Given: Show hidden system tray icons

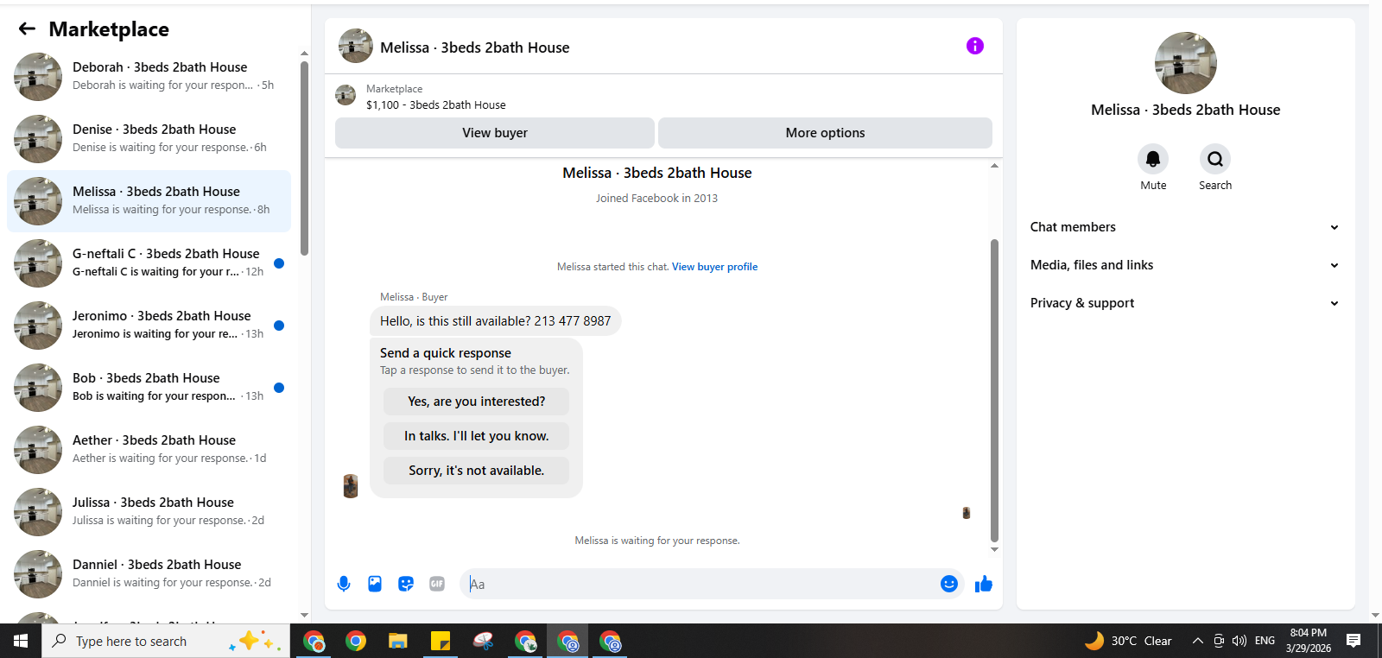Looking at the screenshot, I should (1197, 641).
